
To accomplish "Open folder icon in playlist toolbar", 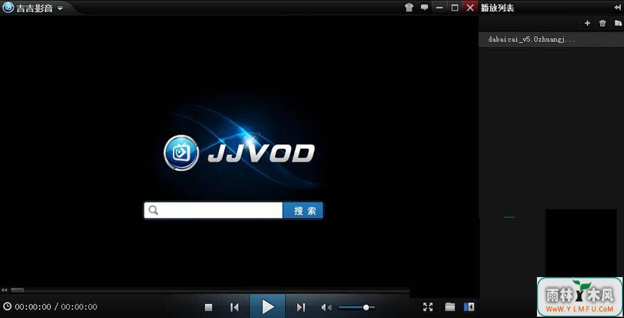I will pyautogui.click(x=617, y=23).
